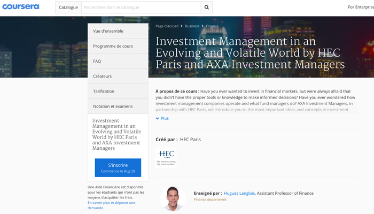Click the 'Une Aide Financière est disponible' text
374x214 pixels.
(x=116, y=192)
